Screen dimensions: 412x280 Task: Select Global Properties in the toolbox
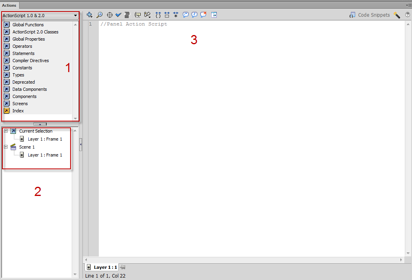pyautogui.click(x=29, y=39)
